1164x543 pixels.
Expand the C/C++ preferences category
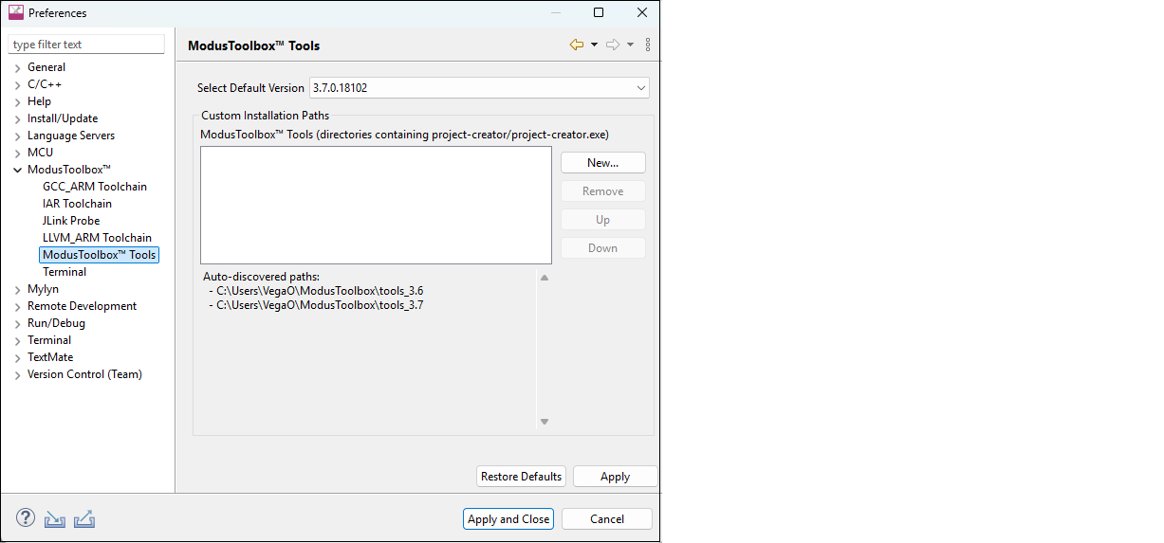[x=18, y=85]
